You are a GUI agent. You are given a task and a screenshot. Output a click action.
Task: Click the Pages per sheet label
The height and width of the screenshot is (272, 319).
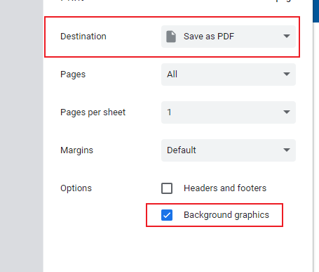pyautogui.click(x=93, y=112)
